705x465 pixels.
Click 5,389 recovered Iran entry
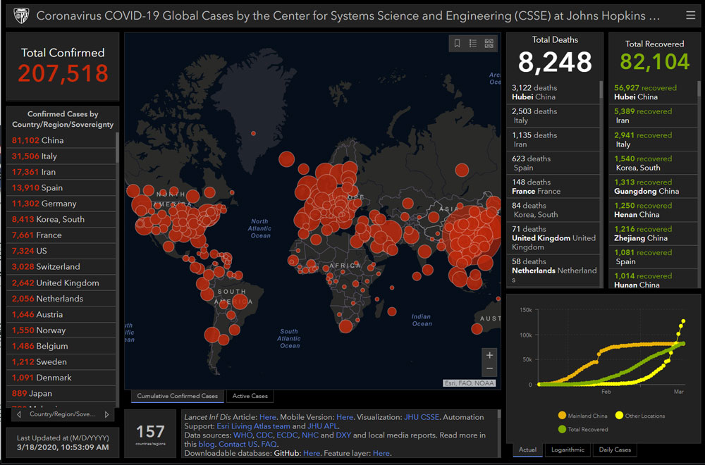pyautogui.click(x=654, y=116)
